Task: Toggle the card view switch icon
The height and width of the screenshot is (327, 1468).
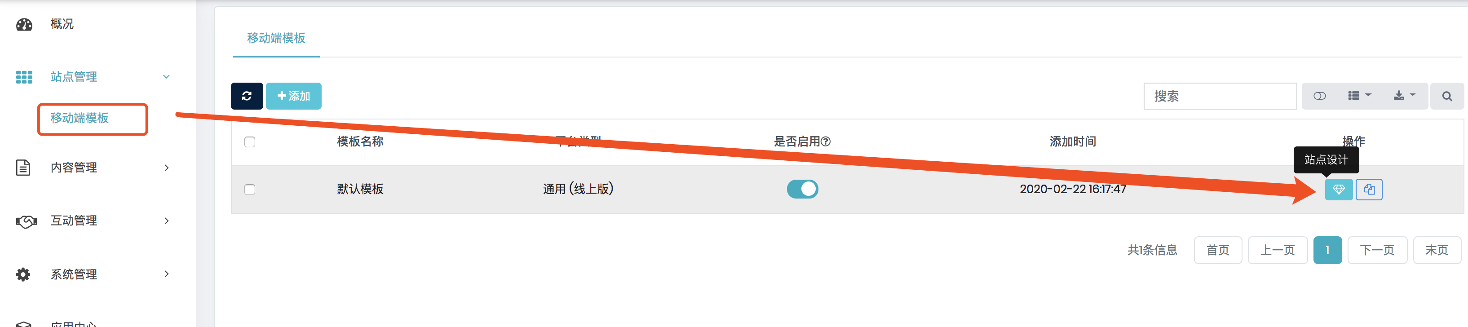Action: point(1319,96)
